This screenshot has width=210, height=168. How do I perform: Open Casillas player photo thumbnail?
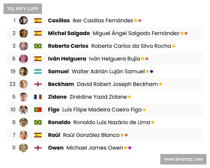(x=23, y=21)
